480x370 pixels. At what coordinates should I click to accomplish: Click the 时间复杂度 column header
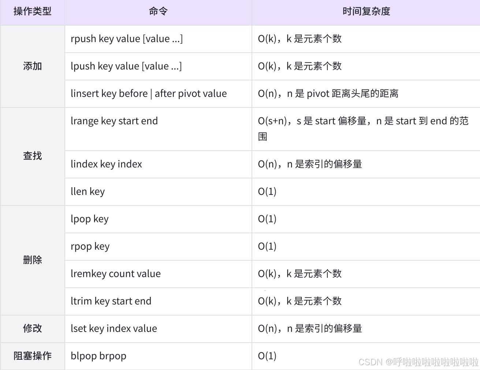pos(366,12)
